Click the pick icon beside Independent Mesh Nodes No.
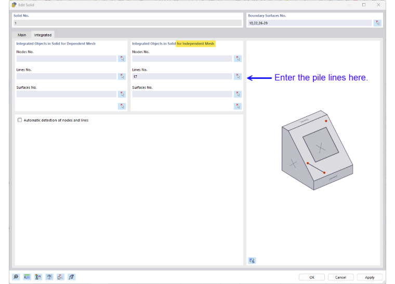 tap(238, 59)
